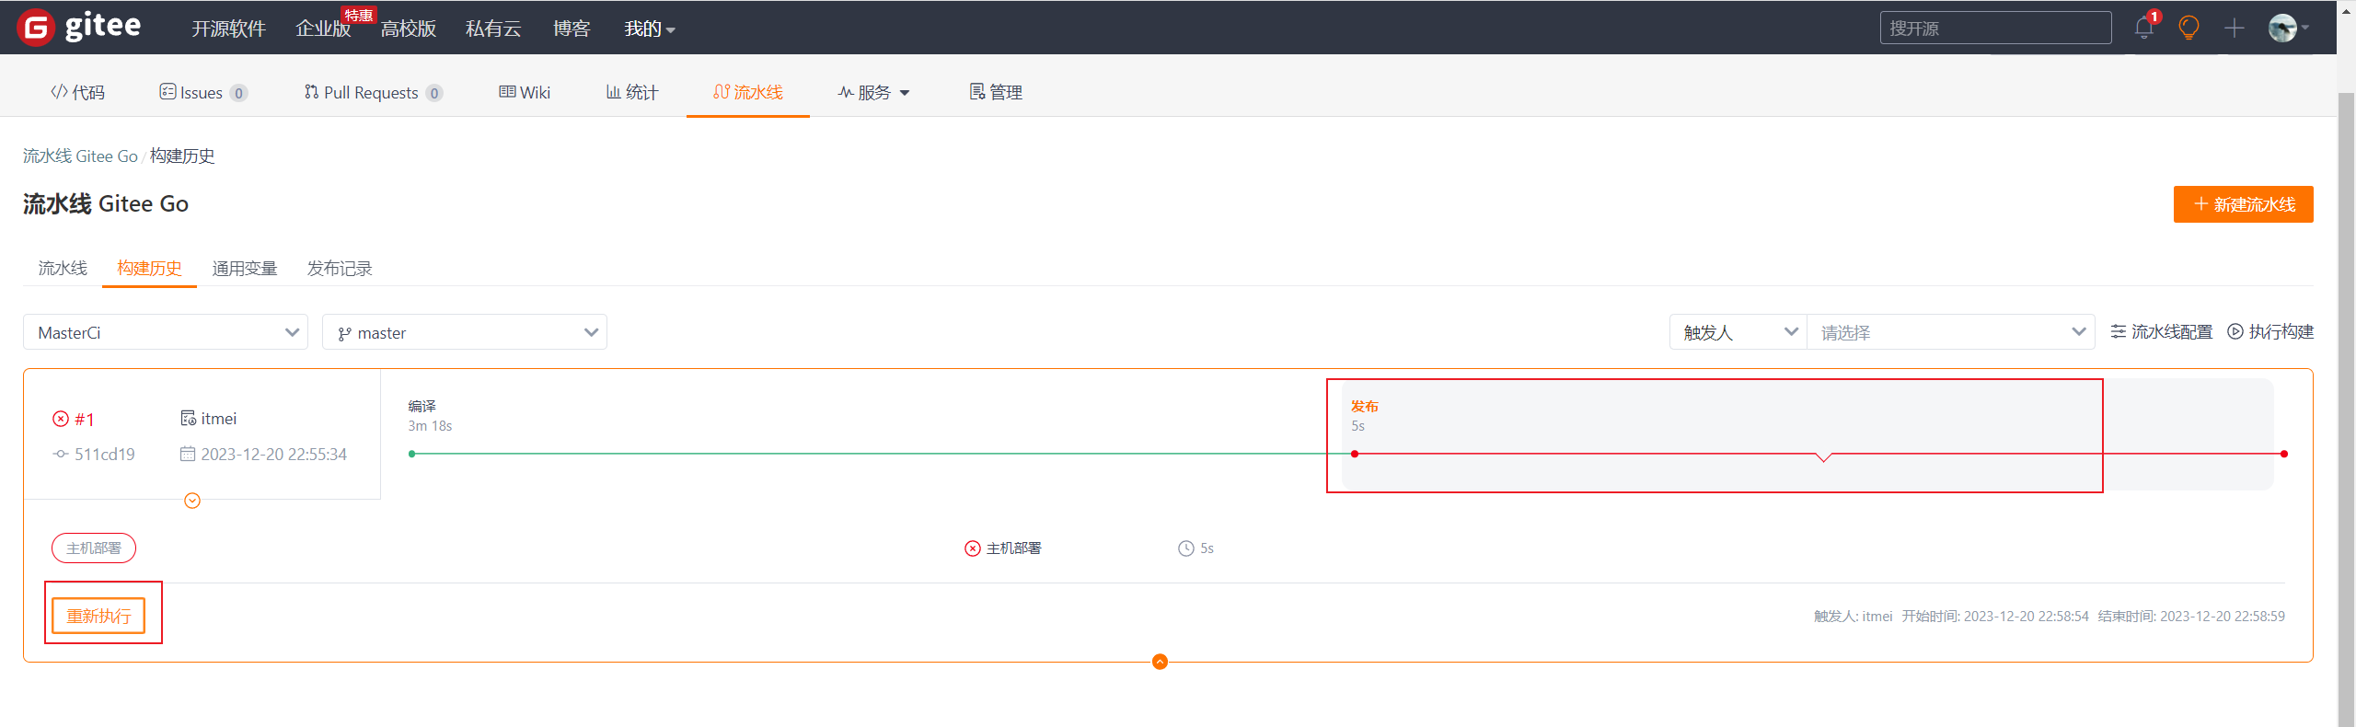Click the lightbulb tips icon
This screenshot has width=2356, height=727.
2189,28
